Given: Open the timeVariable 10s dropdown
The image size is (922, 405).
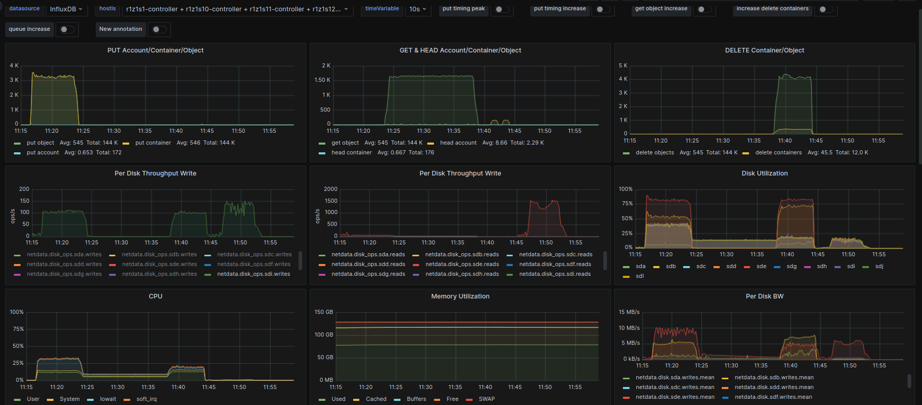Looking at the screenshot, I should [x=417, y=9].
